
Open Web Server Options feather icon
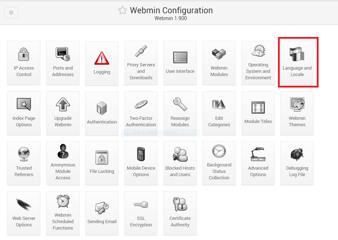point(24,204)
